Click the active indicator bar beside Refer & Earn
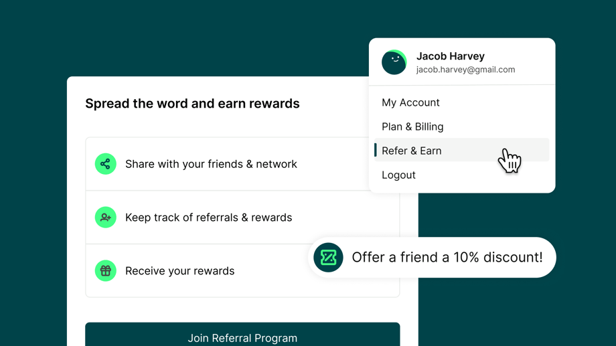 (x=376, y=150)
